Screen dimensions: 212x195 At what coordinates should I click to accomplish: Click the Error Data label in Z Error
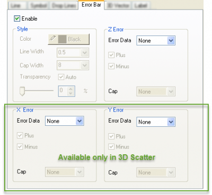click(x=120, y=40)
